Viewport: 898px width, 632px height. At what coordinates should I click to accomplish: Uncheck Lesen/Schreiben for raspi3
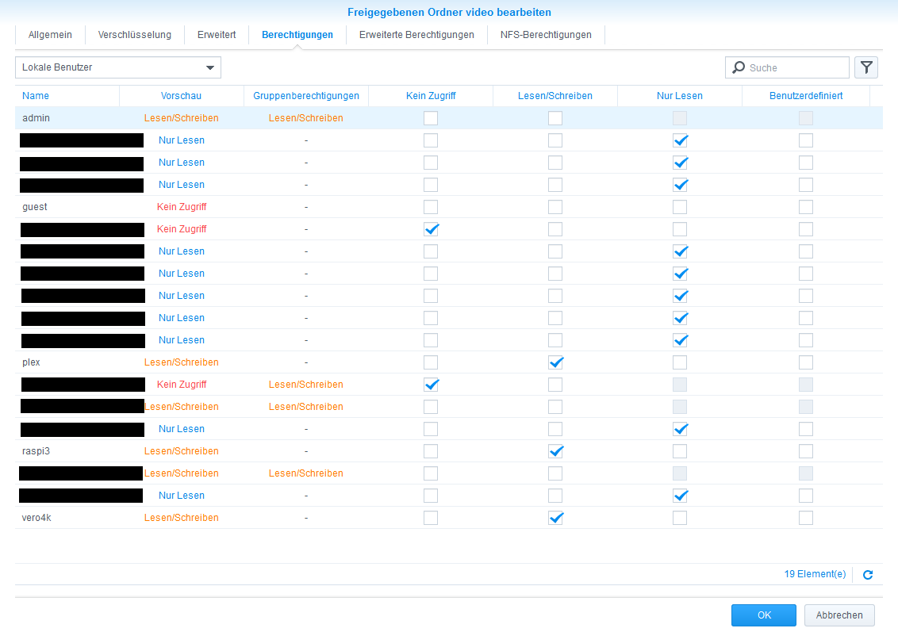(555, 451)
